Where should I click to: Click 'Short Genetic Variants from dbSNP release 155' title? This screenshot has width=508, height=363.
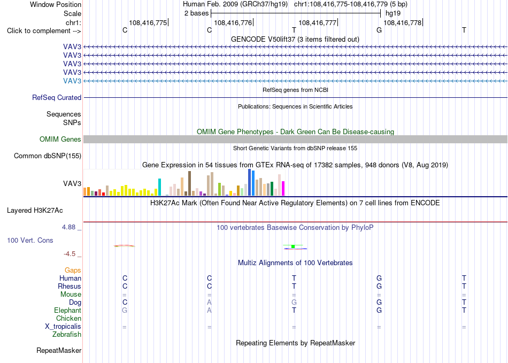point(295,148)
